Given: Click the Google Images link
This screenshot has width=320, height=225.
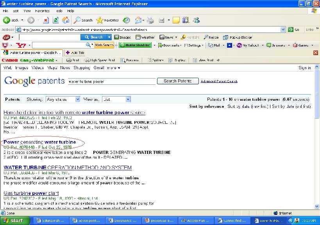Looking at the screenshot, I should tap(21, 68).
